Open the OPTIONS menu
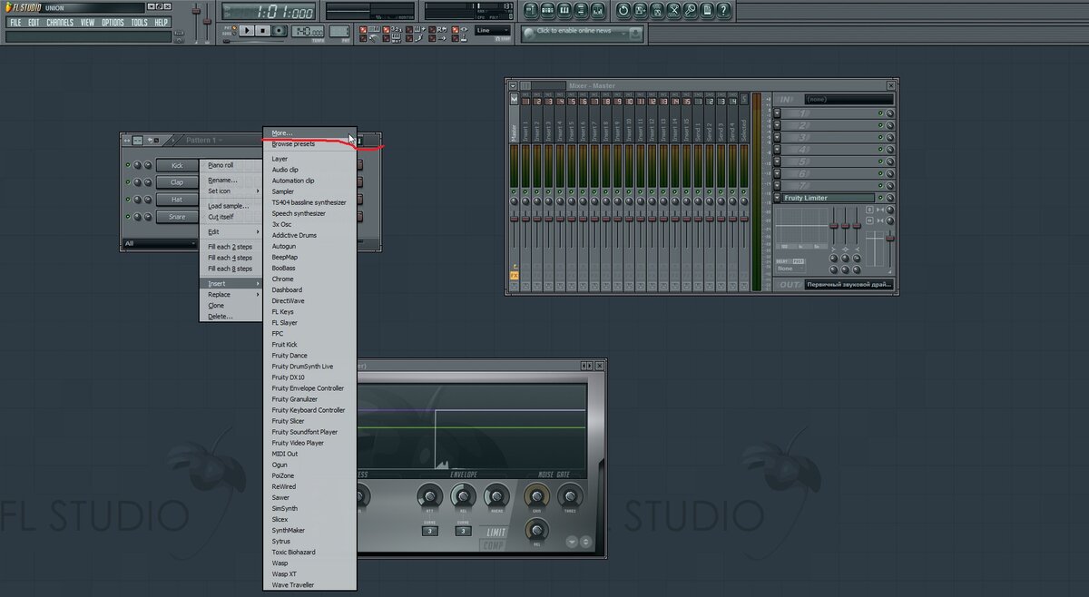The width and height of the screenshot is (1089, 597). point(113,22)
